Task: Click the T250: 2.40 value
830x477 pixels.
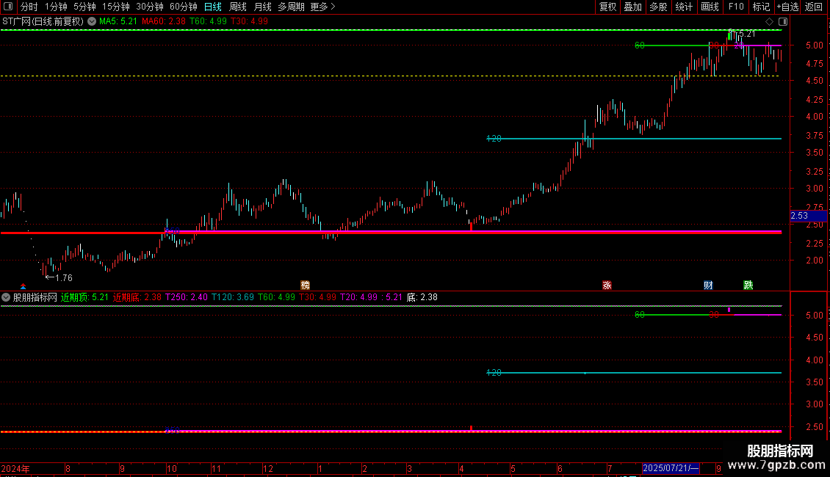Action: tap(187, 298)
